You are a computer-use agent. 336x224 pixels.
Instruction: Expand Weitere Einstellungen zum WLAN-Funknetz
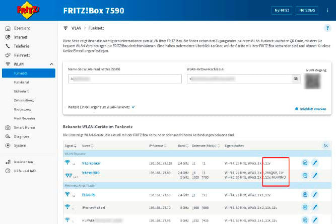[101, 107]
